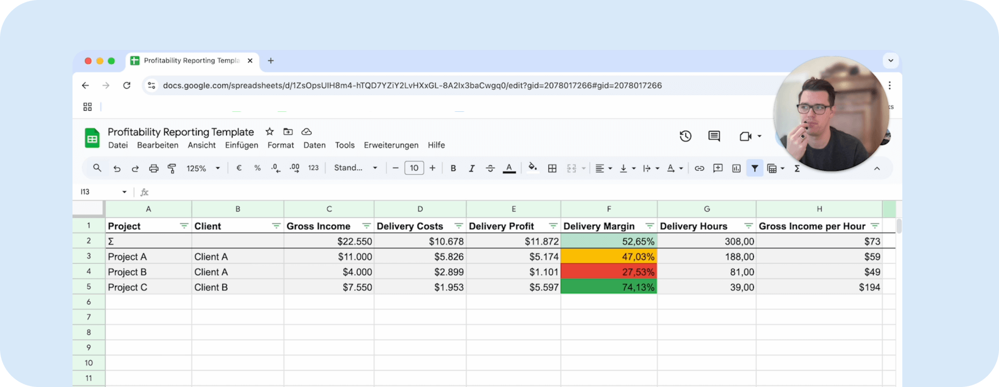
Task: Decrease decimal places
Action: coord(276,168)
